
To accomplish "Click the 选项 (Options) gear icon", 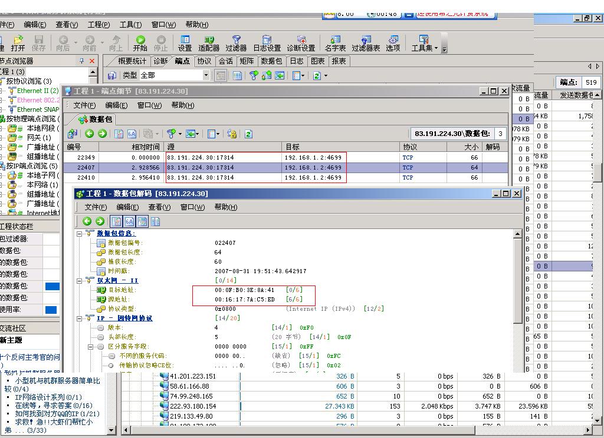I will (393, 43).
